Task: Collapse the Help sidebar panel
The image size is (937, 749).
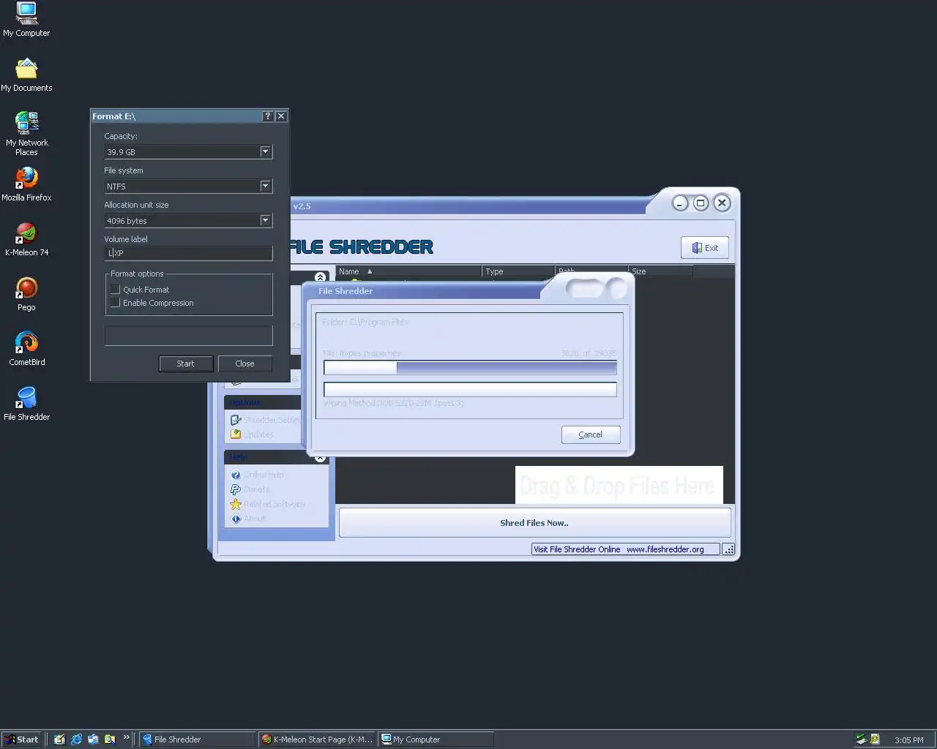Action: 320,458
